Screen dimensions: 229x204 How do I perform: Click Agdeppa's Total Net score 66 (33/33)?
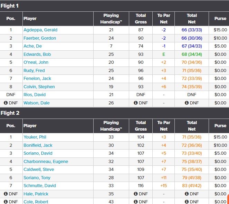click(x=192, y=30)
